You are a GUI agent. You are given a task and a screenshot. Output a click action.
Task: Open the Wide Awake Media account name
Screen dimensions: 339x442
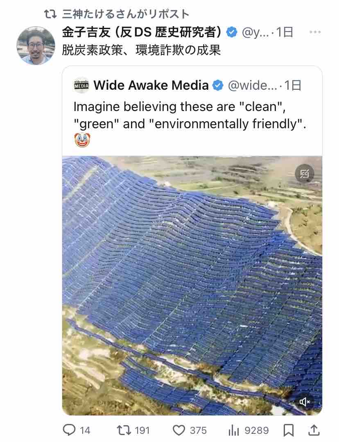coord(151,86)
